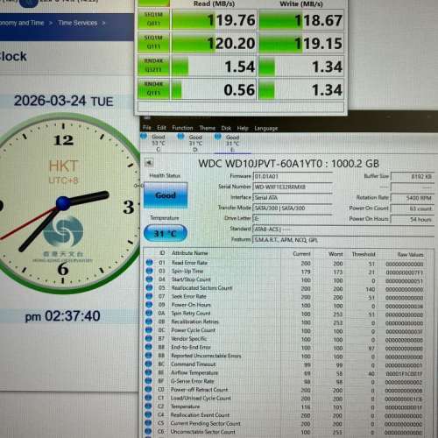Open the Language menu
Image resolution: width=438 pixels, height=438 pixels.
pos(266,128)
